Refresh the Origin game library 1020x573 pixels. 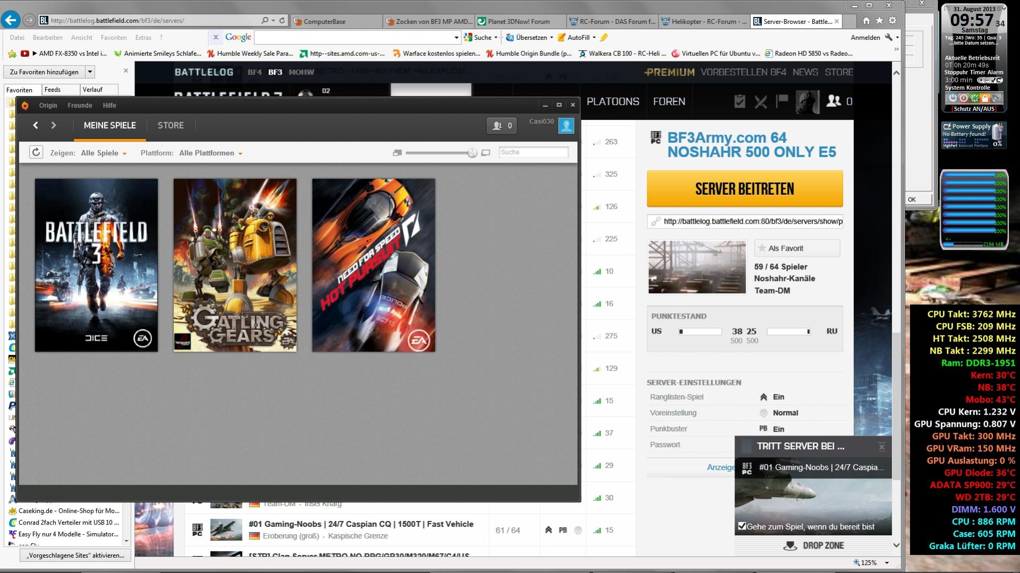tap(36, 152)
